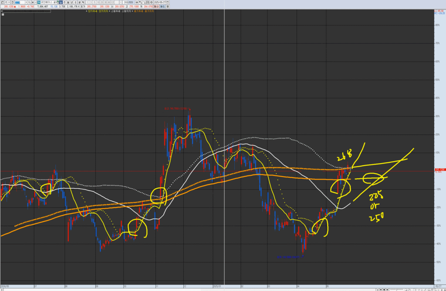Click the blue 매도 sell button
The image size is (446, 291).
(x=163, y=6)
